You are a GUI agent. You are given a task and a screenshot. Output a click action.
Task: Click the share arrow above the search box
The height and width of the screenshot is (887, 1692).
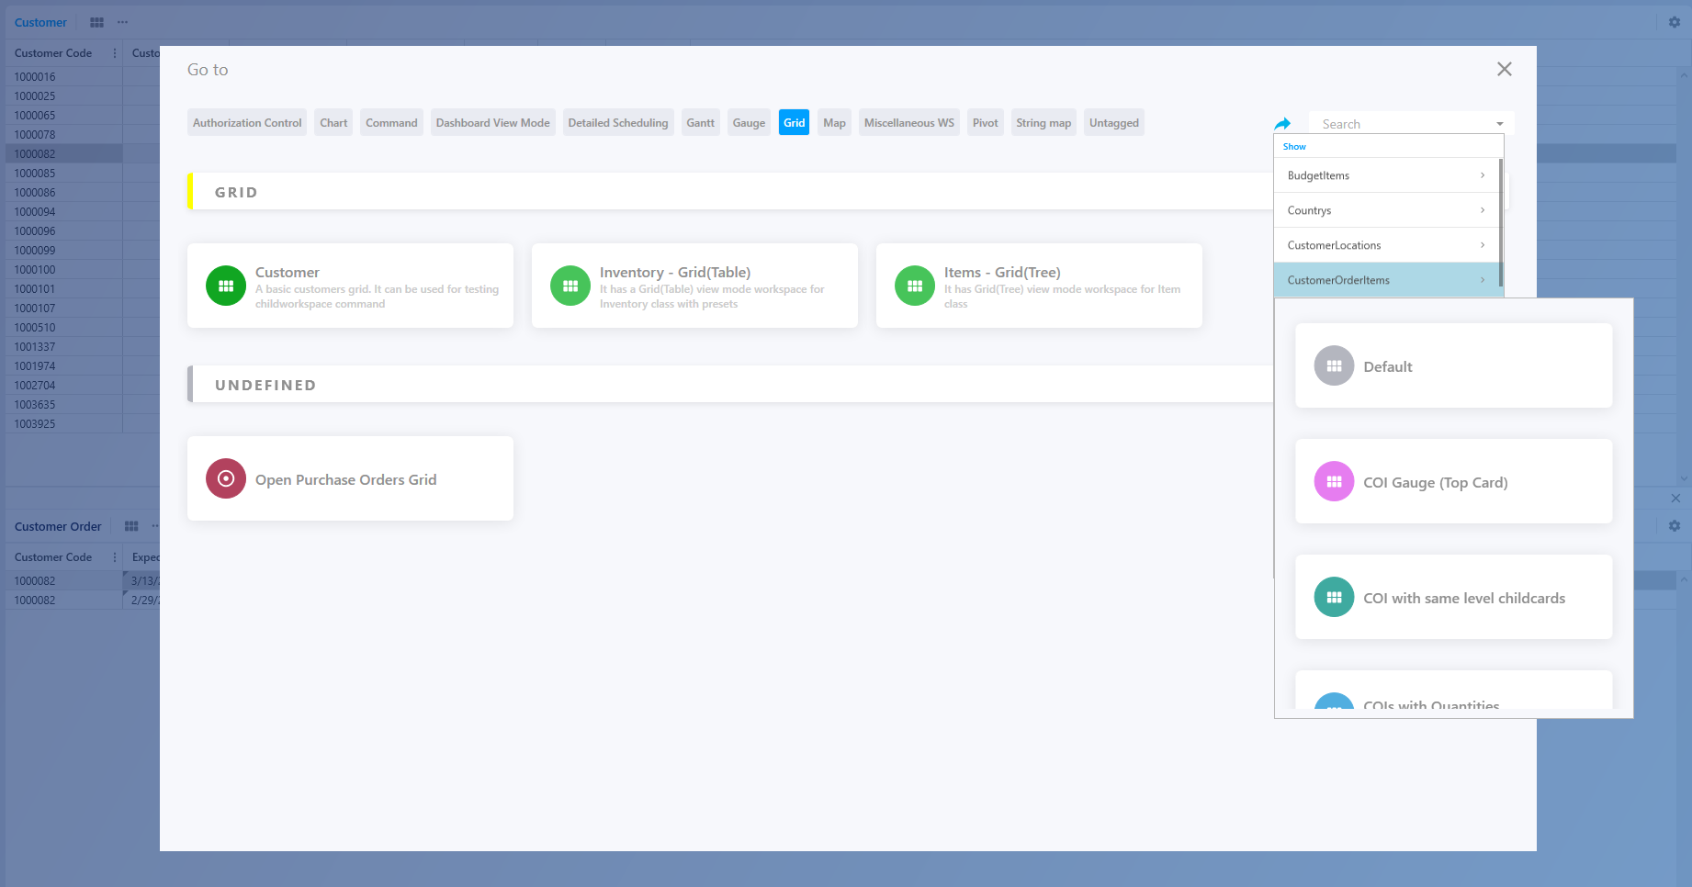point(1283,123)
